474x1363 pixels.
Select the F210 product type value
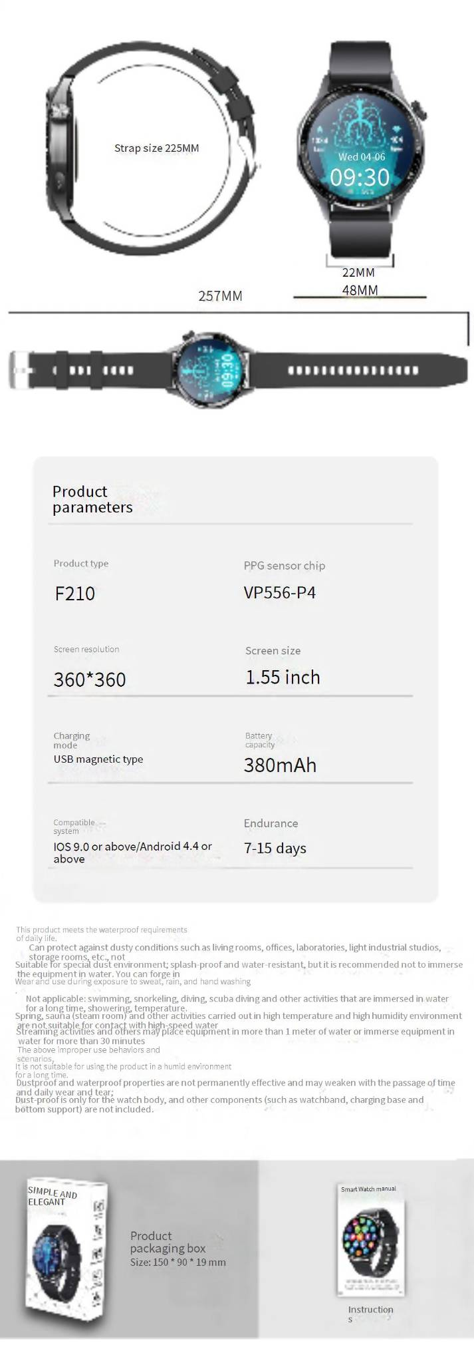(75, 593)
